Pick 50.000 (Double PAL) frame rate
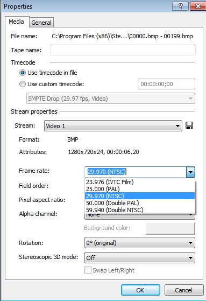The image size is (206, 301). (140, 203)
